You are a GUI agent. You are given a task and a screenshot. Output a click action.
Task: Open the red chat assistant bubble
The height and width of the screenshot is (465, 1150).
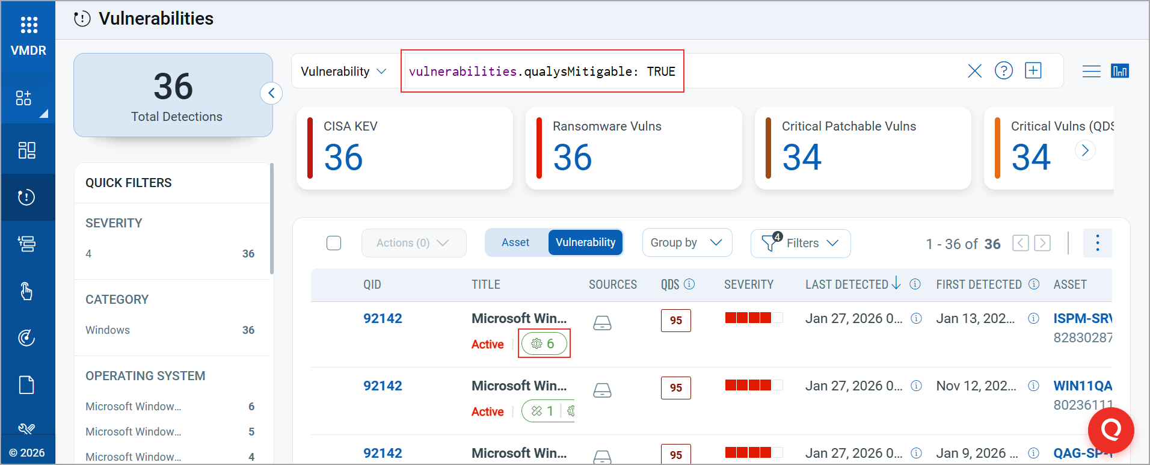pos(1110,430)
